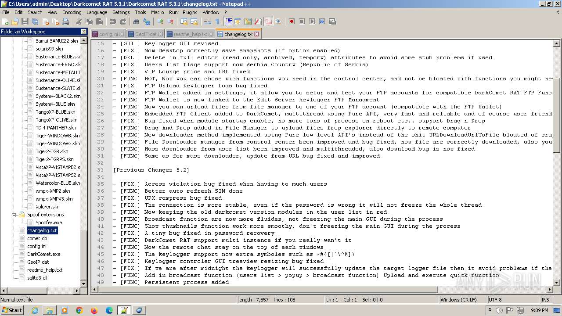Click the workspace tree scrollbar up arrow
This screenshot has width=562, height=316.
84,40
